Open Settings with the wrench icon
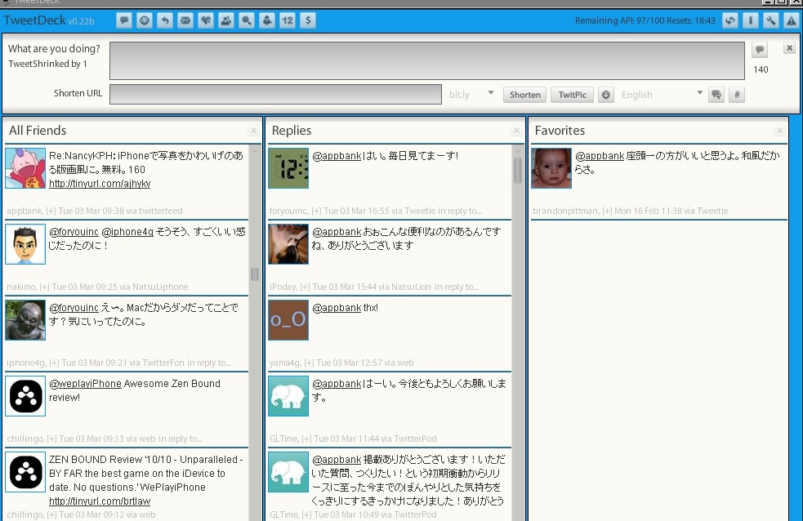This screenshot has width=803, height=521. click(771, 20)
